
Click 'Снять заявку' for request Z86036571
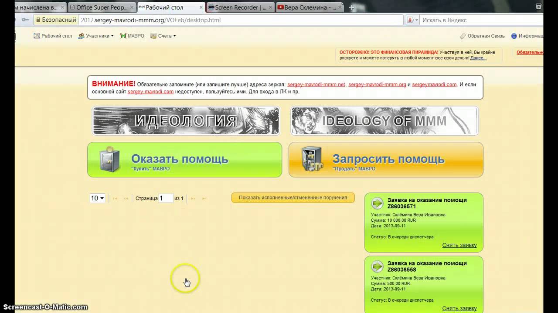tap(459, 245)
